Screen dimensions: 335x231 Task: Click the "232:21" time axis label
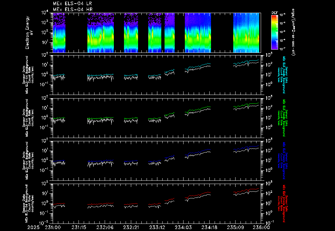[131, 228]
